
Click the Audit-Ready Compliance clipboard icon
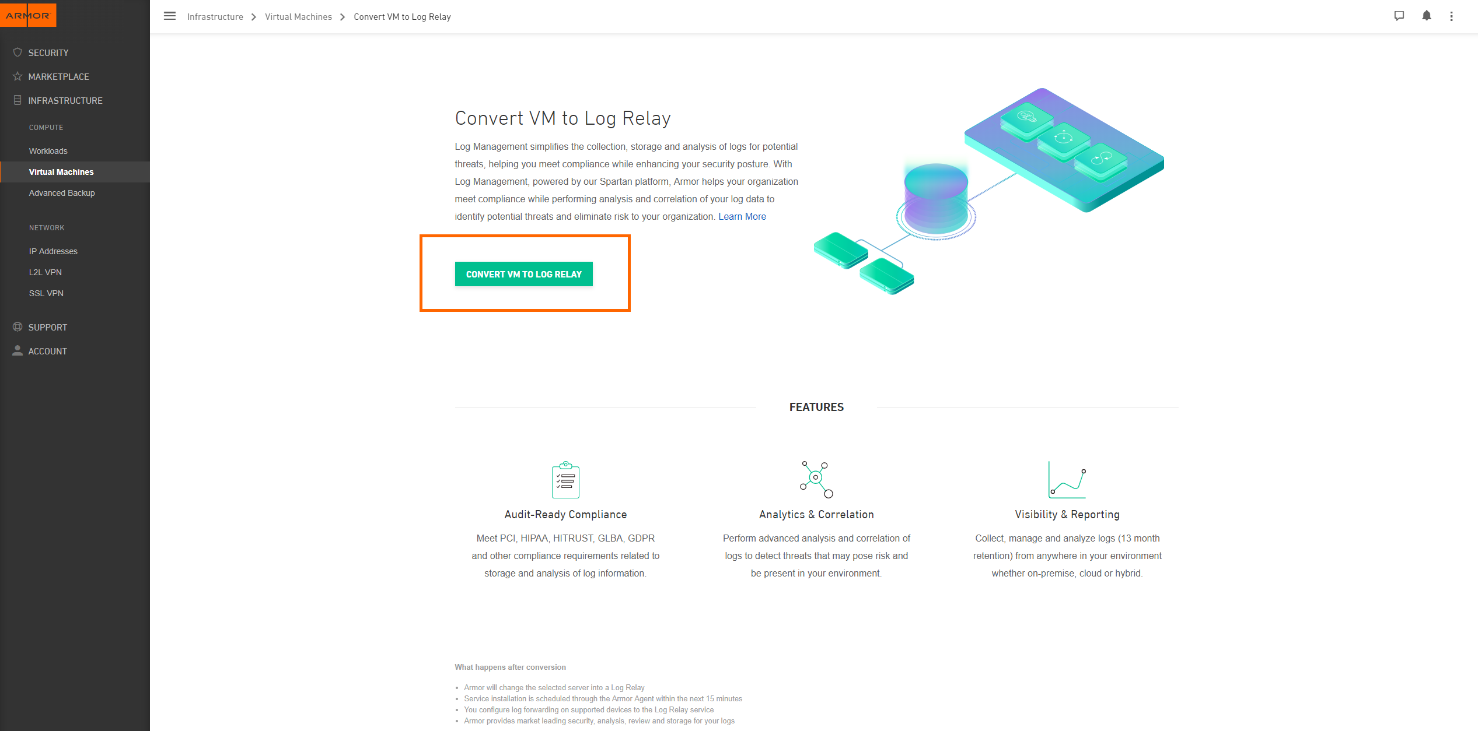[565, 480]
